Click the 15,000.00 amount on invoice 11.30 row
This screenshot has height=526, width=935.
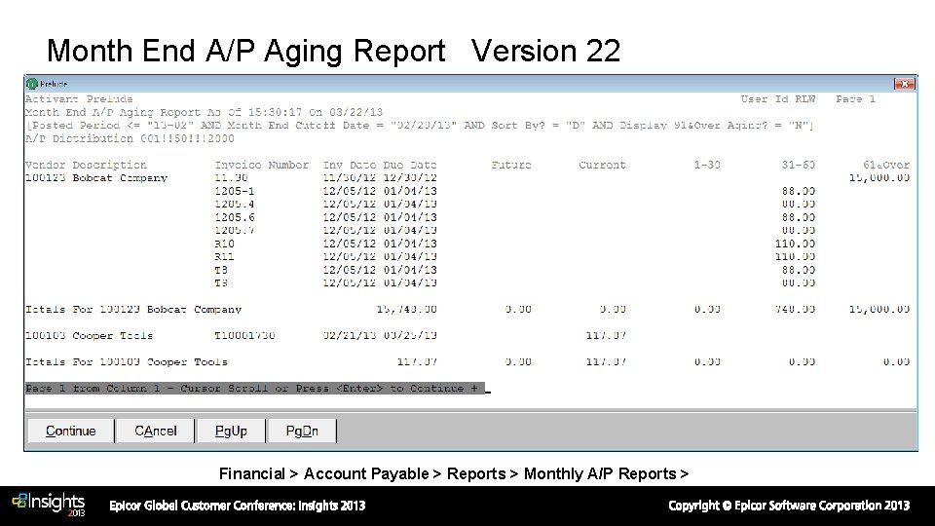pyautogui.click(x=879, y=177)
